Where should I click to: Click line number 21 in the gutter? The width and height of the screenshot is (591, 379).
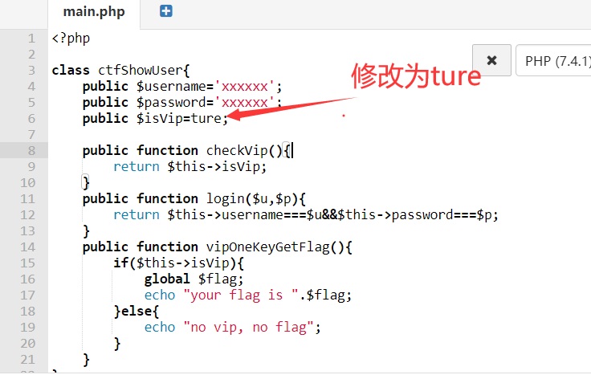28,359
